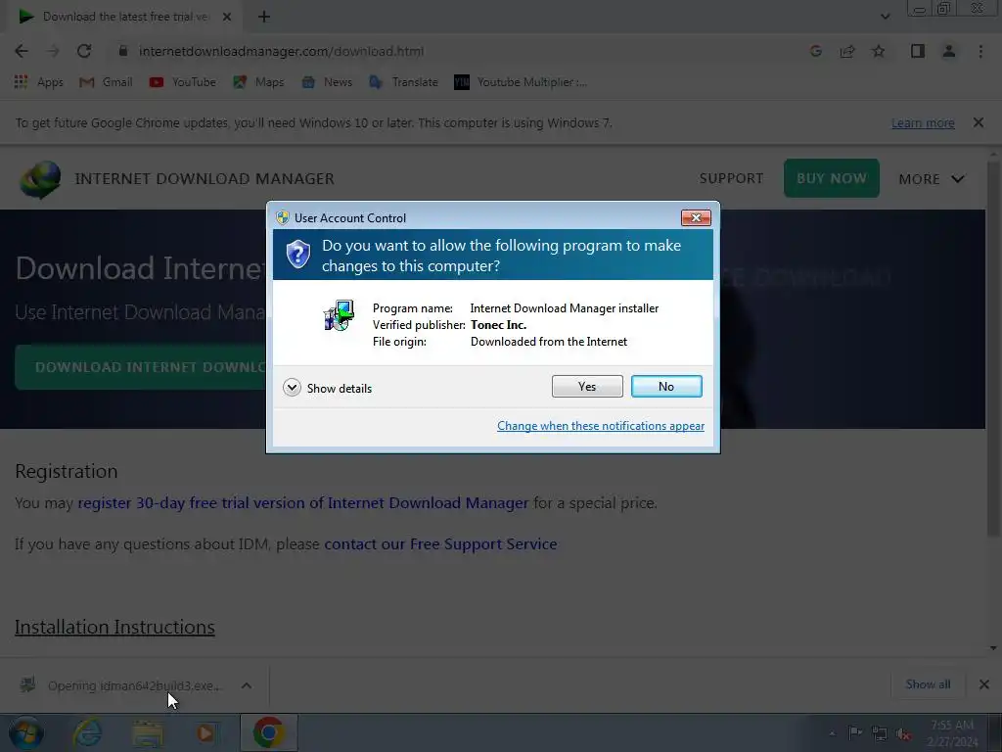Open Gmail bookmark
Viewport: 1002px width, 752px height.
(x=106, y=82)
